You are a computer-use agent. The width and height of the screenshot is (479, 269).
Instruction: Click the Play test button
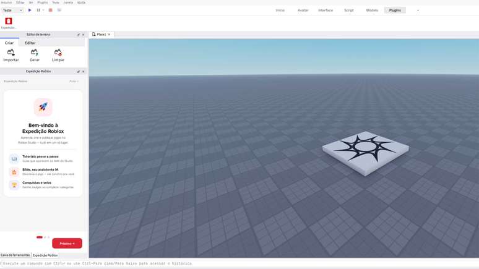tap(30, 10)
